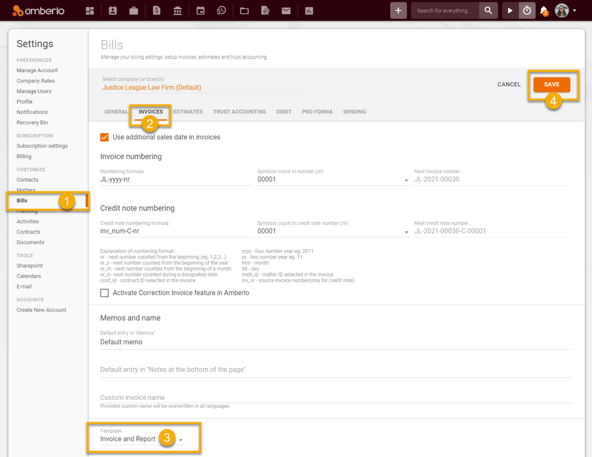Open Recovery Bin in the Settings sidebar
Viewport: 592px width, 457px height.
pyautogui.click(x=32, y=122)
